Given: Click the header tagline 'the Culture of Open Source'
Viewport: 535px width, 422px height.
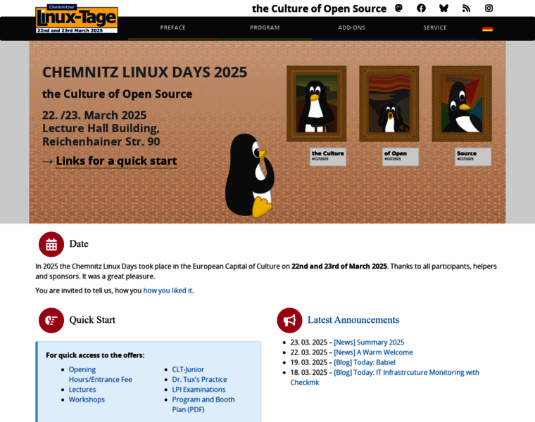Looking at the screenshot, I should (319, 8).
